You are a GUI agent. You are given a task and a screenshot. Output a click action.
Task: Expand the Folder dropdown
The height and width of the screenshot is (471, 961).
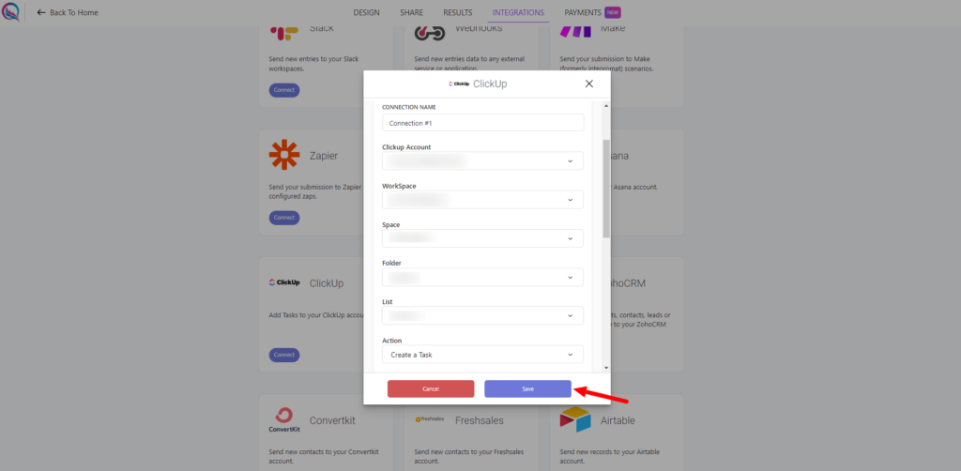click(x=483, y=277)
